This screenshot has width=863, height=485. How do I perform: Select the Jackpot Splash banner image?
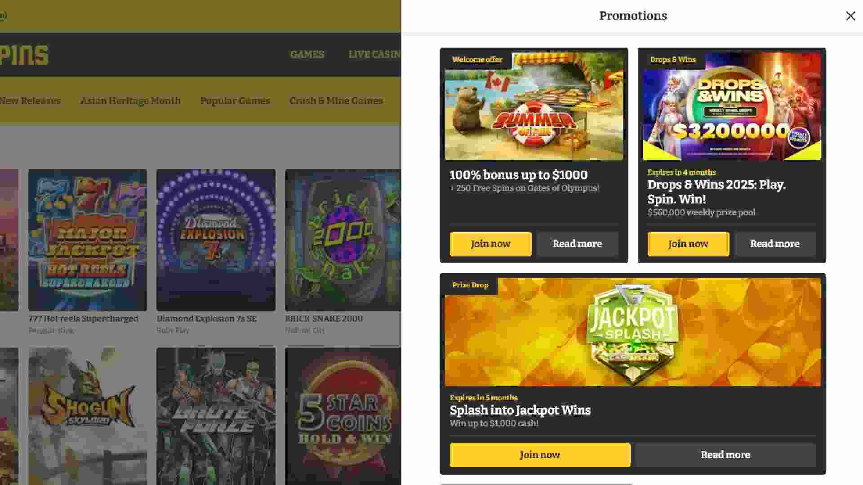[x=632, y=332]
